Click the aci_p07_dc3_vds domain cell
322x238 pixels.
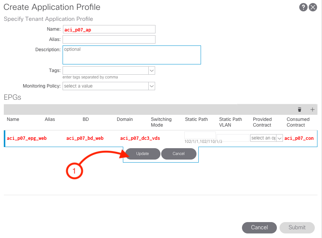140,138
